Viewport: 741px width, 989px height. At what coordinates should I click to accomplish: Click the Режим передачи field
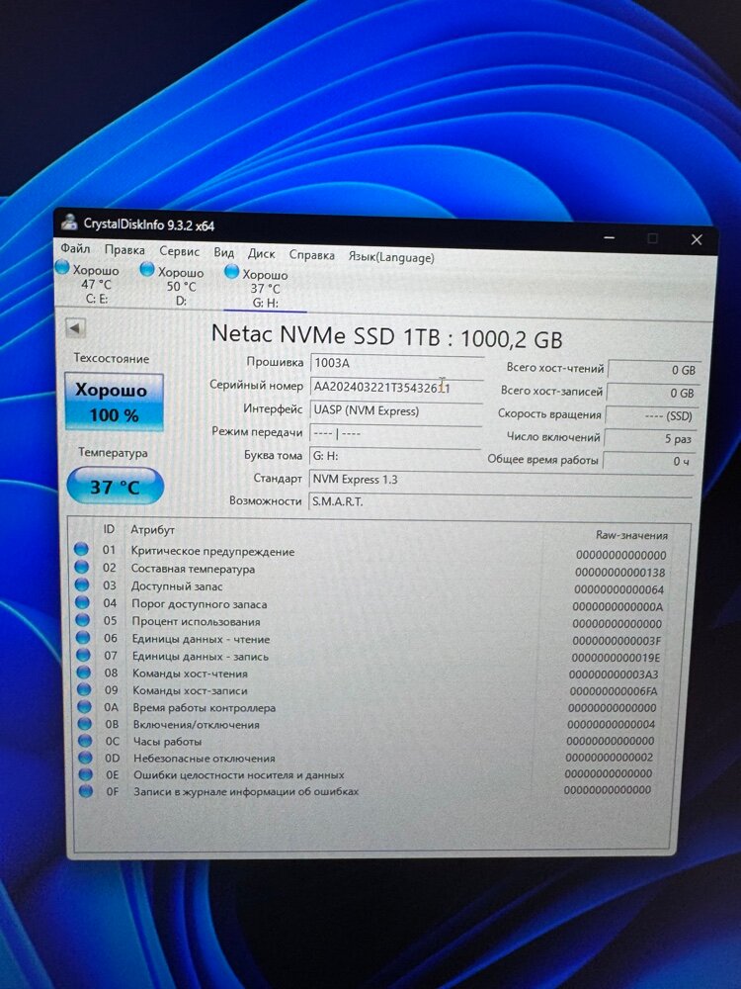pos(395,433)
